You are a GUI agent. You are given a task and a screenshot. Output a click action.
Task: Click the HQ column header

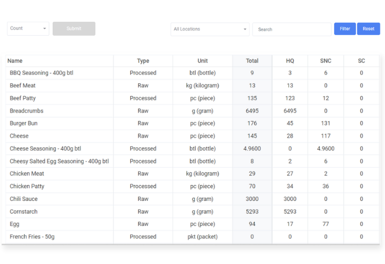pos(290,61)
